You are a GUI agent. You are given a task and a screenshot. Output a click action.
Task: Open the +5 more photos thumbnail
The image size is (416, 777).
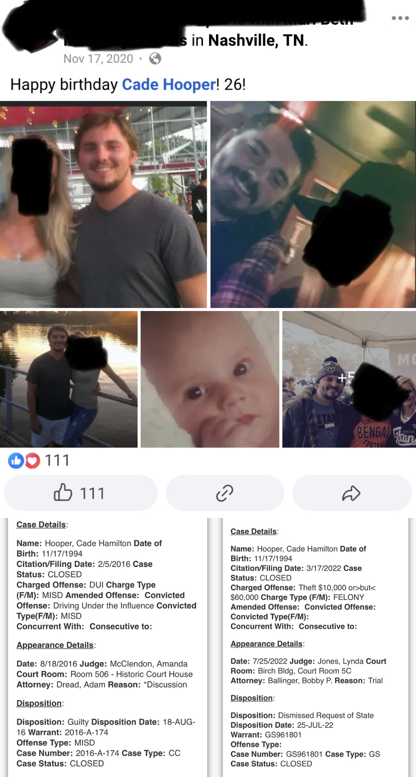349,379
